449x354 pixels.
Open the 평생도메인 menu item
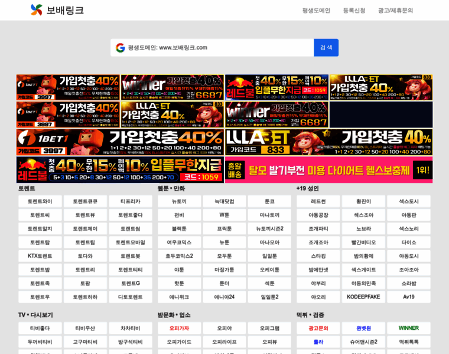(x=316, y=11)
